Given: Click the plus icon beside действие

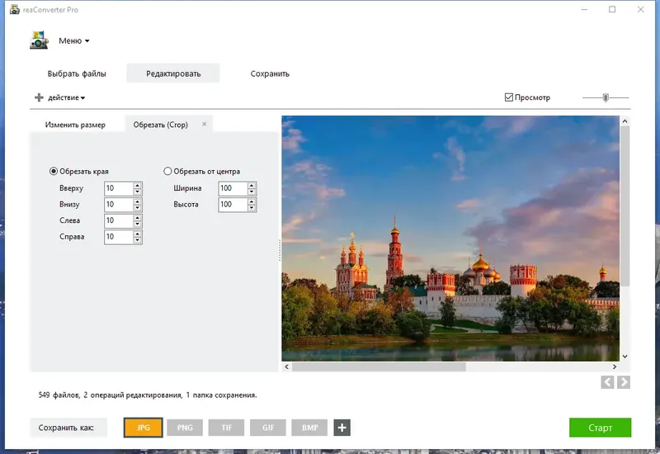Looking at the screenshot, I should [x=39, y=97].
